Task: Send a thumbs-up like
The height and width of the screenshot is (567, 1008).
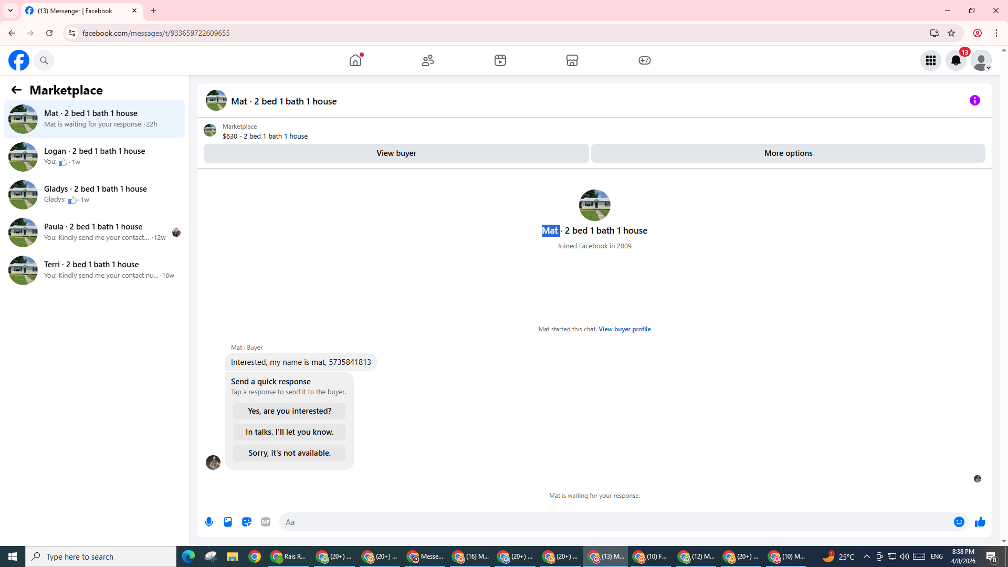Action: point(980,522)
